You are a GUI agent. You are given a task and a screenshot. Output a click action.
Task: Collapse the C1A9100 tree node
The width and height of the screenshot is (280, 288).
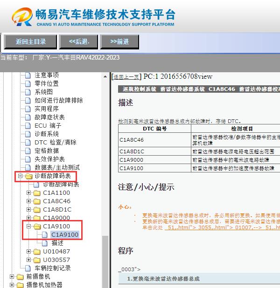click(x=28, y=226)
